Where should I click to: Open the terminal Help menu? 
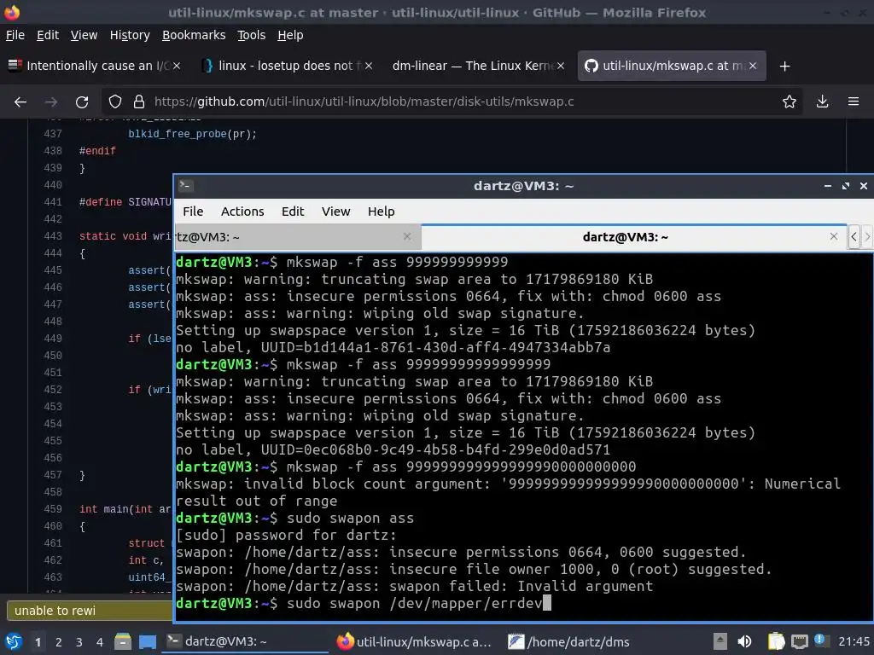coord(382,212)
